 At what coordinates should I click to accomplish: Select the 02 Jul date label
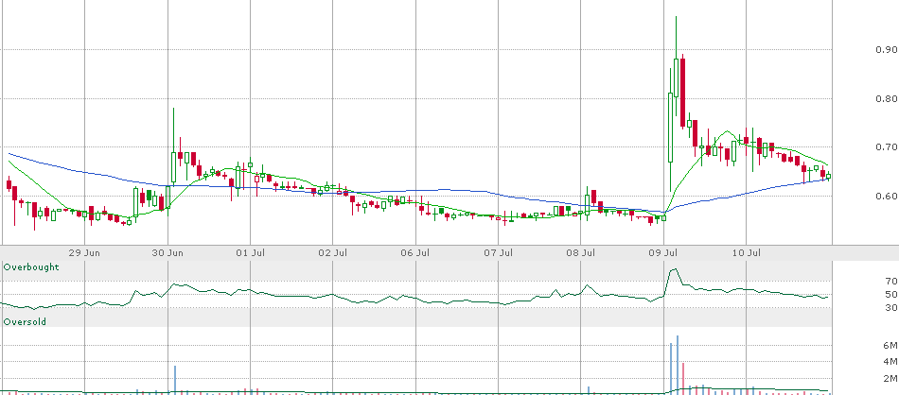[x=332, y=252]
